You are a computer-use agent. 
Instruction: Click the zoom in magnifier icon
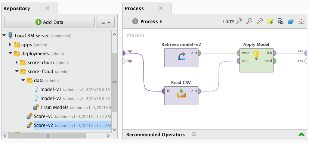tap(249, 21)
